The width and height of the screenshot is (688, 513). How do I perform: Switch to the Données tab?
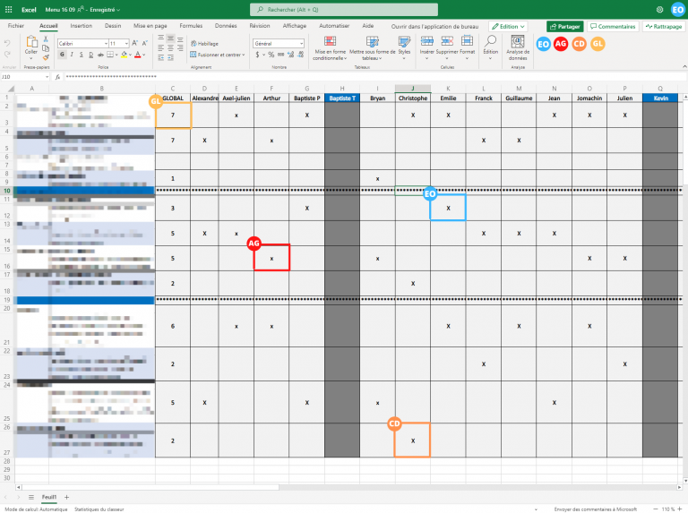226,26
